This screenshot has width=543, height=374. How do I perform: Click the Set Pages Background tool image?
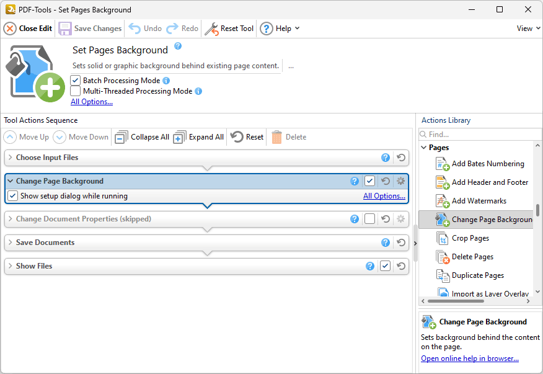(35, 73)
